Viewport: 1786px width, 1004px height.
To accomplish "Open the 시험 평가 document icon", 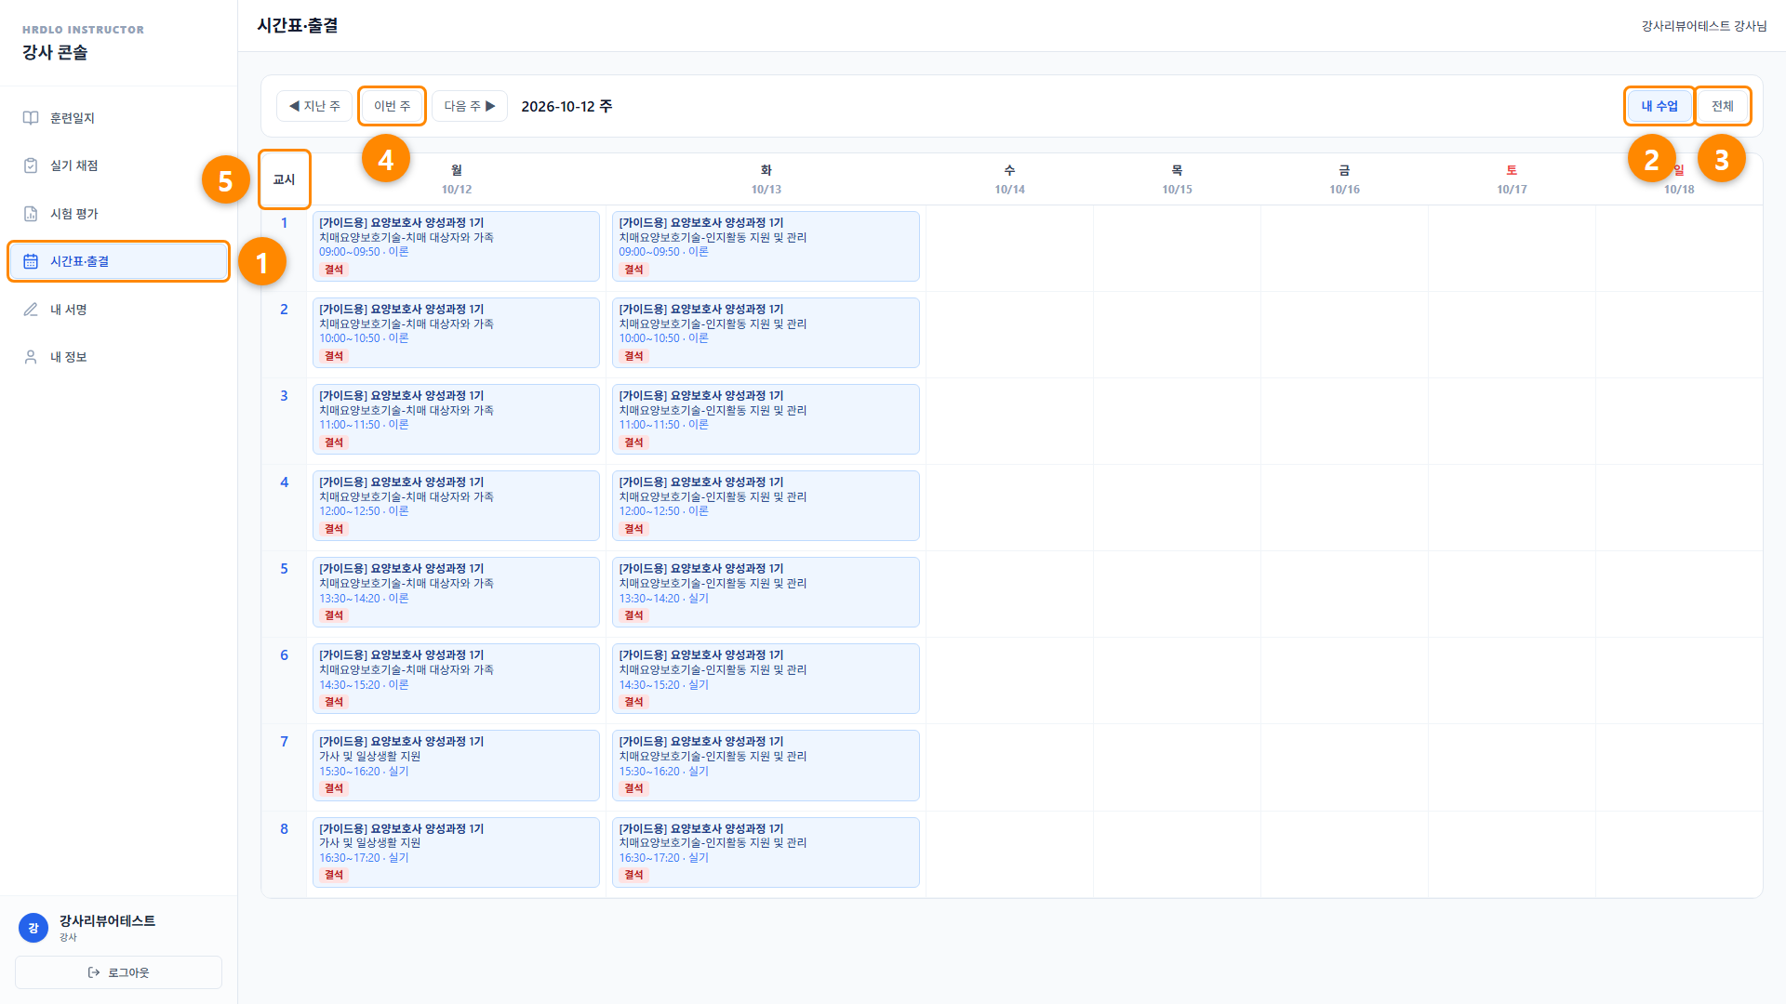I will pyautogui.click(x=31, y=214).
